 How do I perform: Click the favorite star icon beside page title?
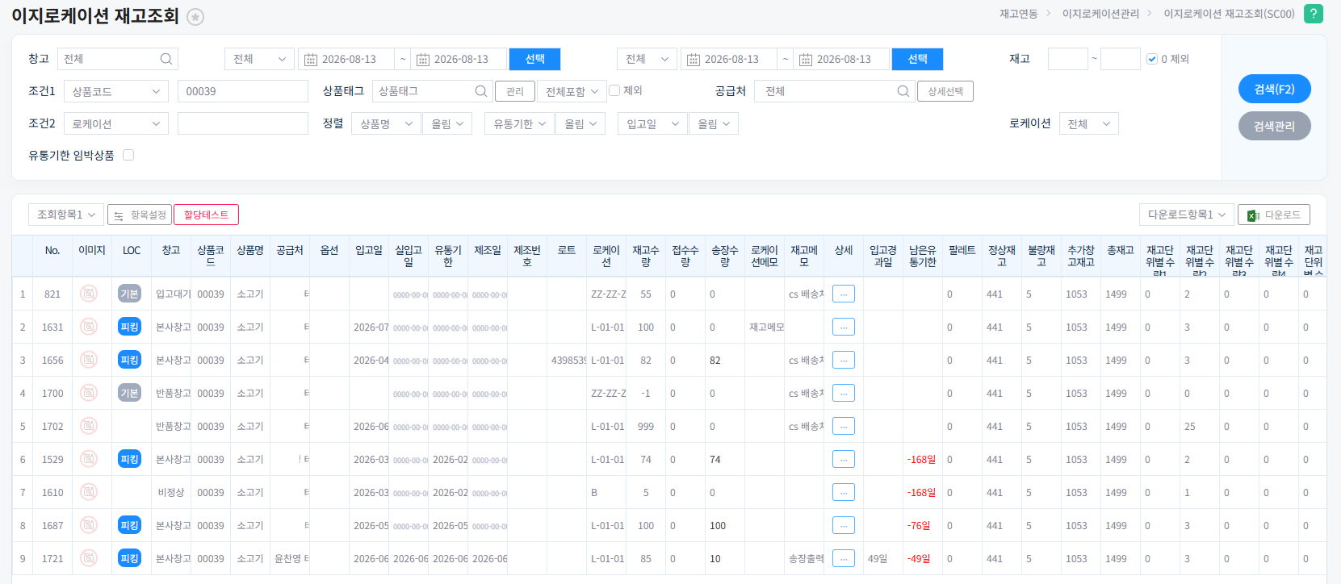(195, 17)
